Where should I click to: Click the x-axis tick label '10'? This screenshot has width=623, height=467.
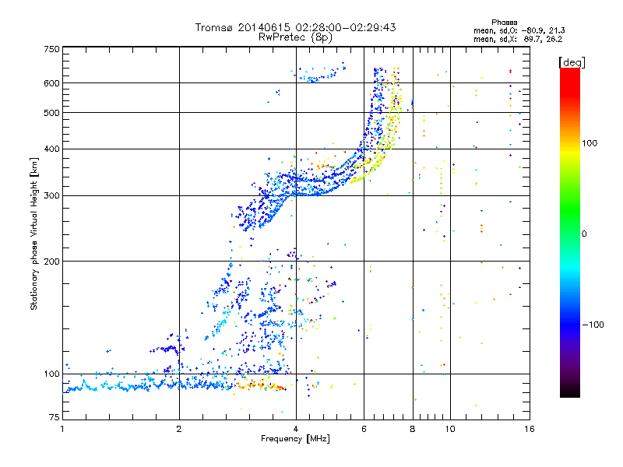[450, 429]
